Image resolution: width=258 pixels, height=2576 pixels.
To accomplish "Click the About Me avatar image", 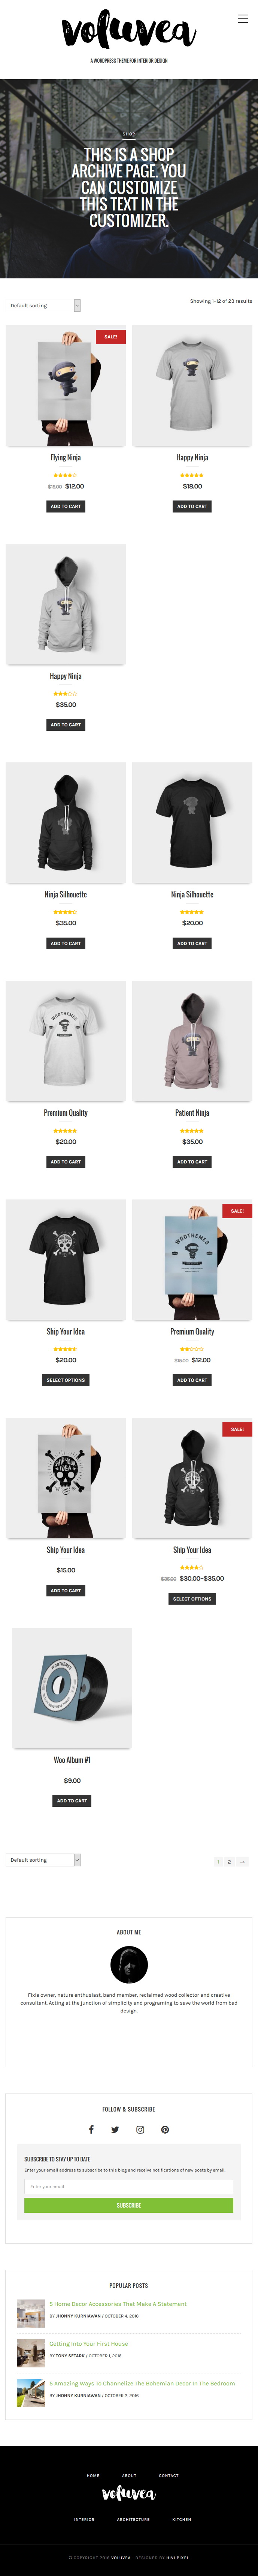I will coord(128,1964).
